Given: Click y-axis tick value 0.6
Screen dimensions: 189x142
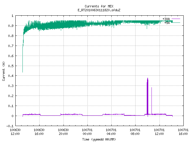Looking at the screenshot, I should (x=11, y=56).
